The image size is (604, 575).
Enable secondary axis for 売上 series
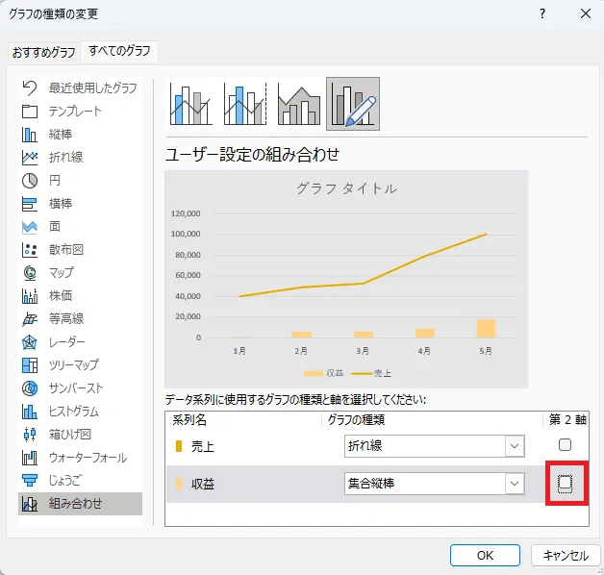(565, 445)
